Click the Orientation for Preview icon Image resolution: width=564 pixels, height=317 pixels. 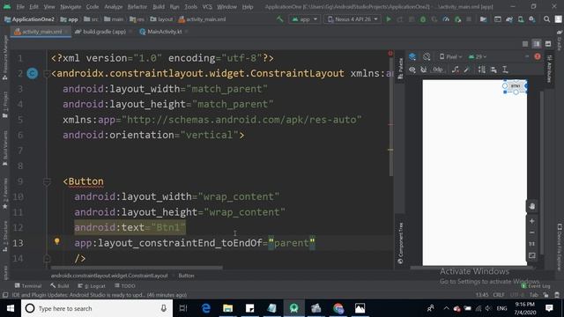point(427,56)
